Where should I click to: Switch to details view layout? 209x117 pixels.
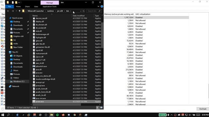pyautogui.click(x=97, y=108)
